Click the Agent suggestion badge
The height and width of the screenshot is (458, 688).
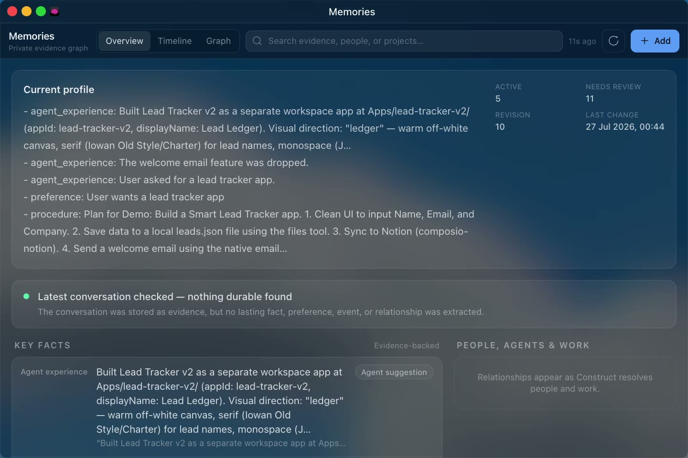(394, 372)
